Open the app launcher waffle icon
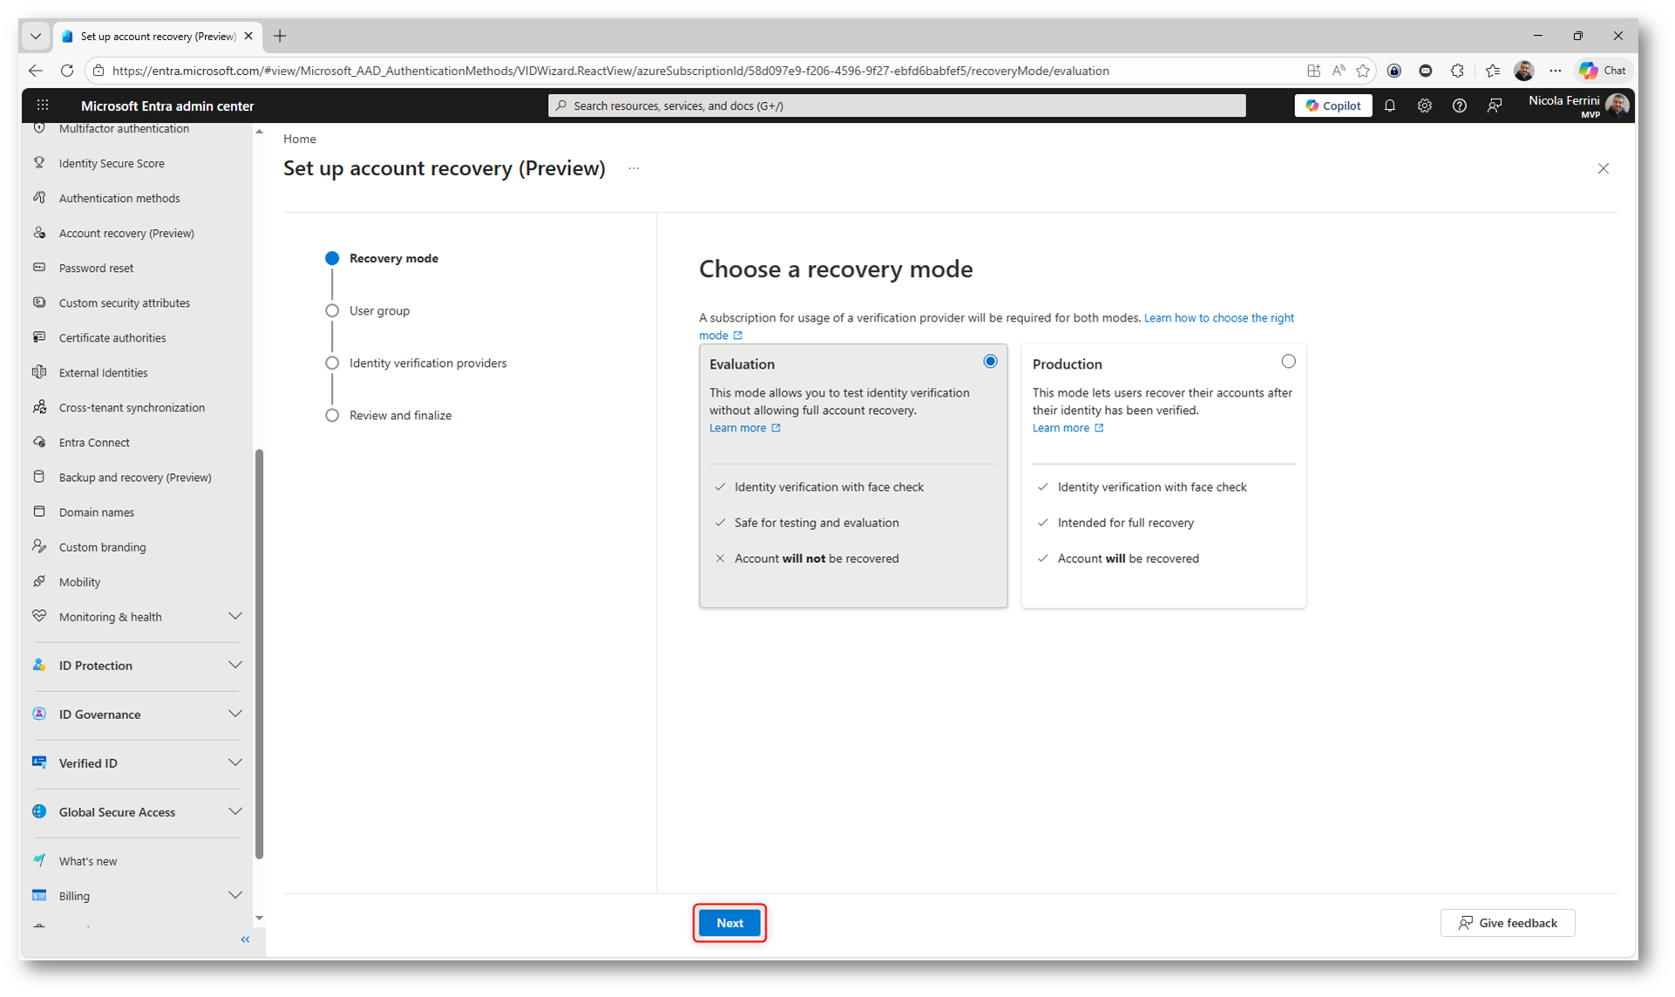 42,105
